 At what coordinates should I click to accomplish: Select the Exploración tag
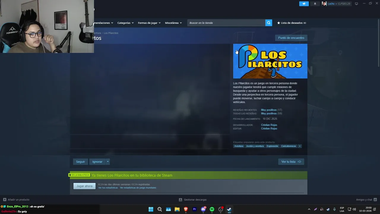tap(272, 146)
